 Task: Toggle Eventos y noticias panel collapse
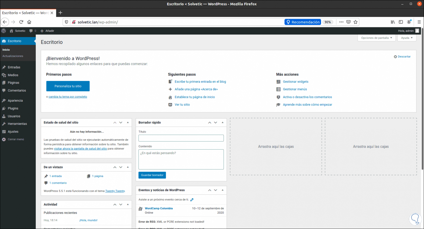click(223, 190)
